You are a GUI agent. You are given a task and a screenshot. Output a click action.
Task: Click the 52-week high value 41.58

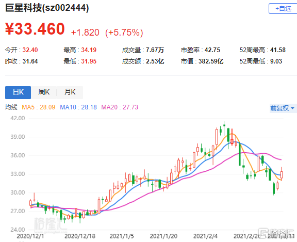(x=278, y=50)
